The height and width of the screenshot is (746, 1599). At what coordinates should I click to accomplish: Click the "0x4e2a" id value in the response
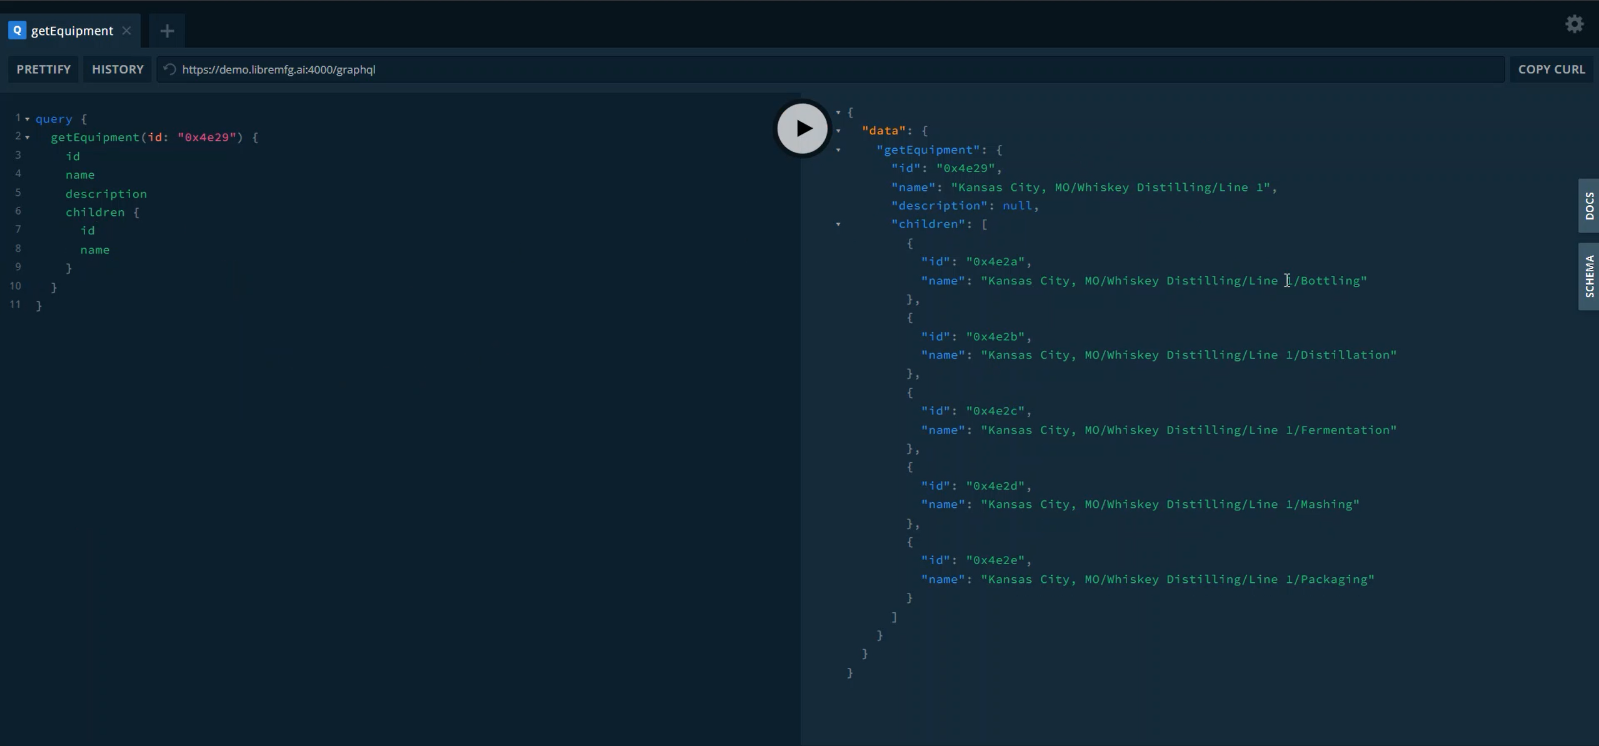tap(995, 262)
